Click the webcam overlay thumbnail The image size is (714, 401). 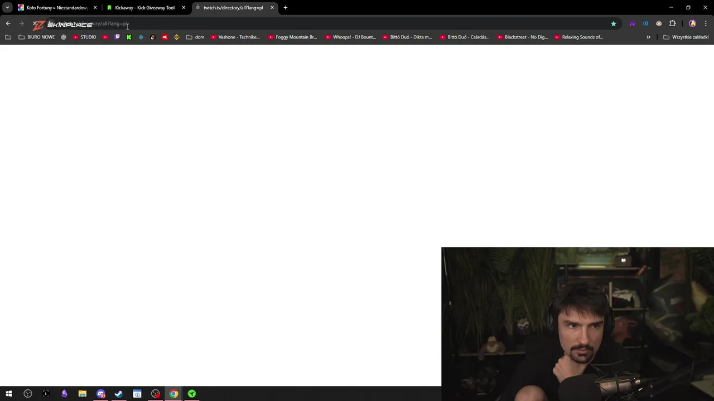(577, 324)
